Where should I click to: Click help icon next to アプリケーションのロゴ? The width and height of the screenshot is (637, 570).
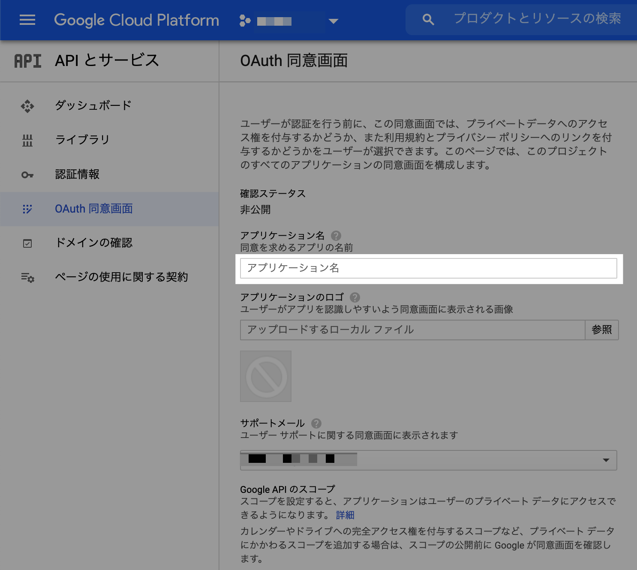tap(355, 297)
